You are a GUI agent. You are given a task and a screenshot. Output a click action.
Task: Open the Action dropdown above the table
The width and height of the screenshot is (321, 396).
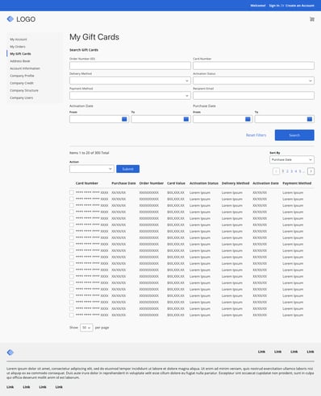pos(92,169)
